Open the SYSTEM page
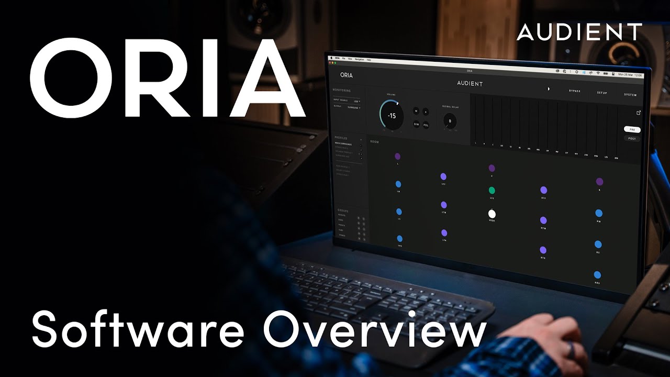The width and height of the screenshot is (670, 377). coord(630,95)
